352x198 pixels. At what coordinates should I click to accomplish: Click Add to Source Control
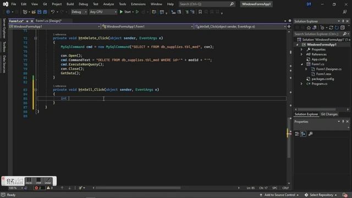(279, 195)
